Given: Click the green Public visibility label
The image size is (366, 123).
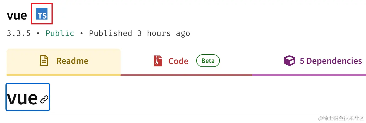Looking at the screenshot, I should 60,33.
